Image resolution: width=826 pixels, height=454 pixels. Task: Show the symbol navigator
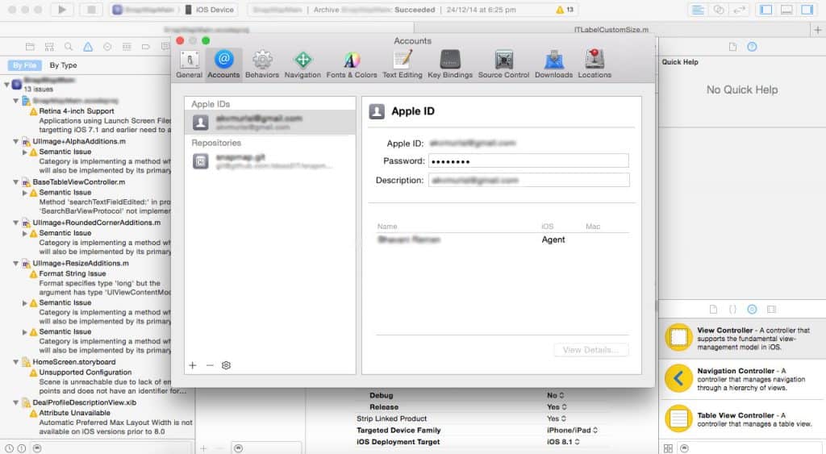(x=49, y=47)
